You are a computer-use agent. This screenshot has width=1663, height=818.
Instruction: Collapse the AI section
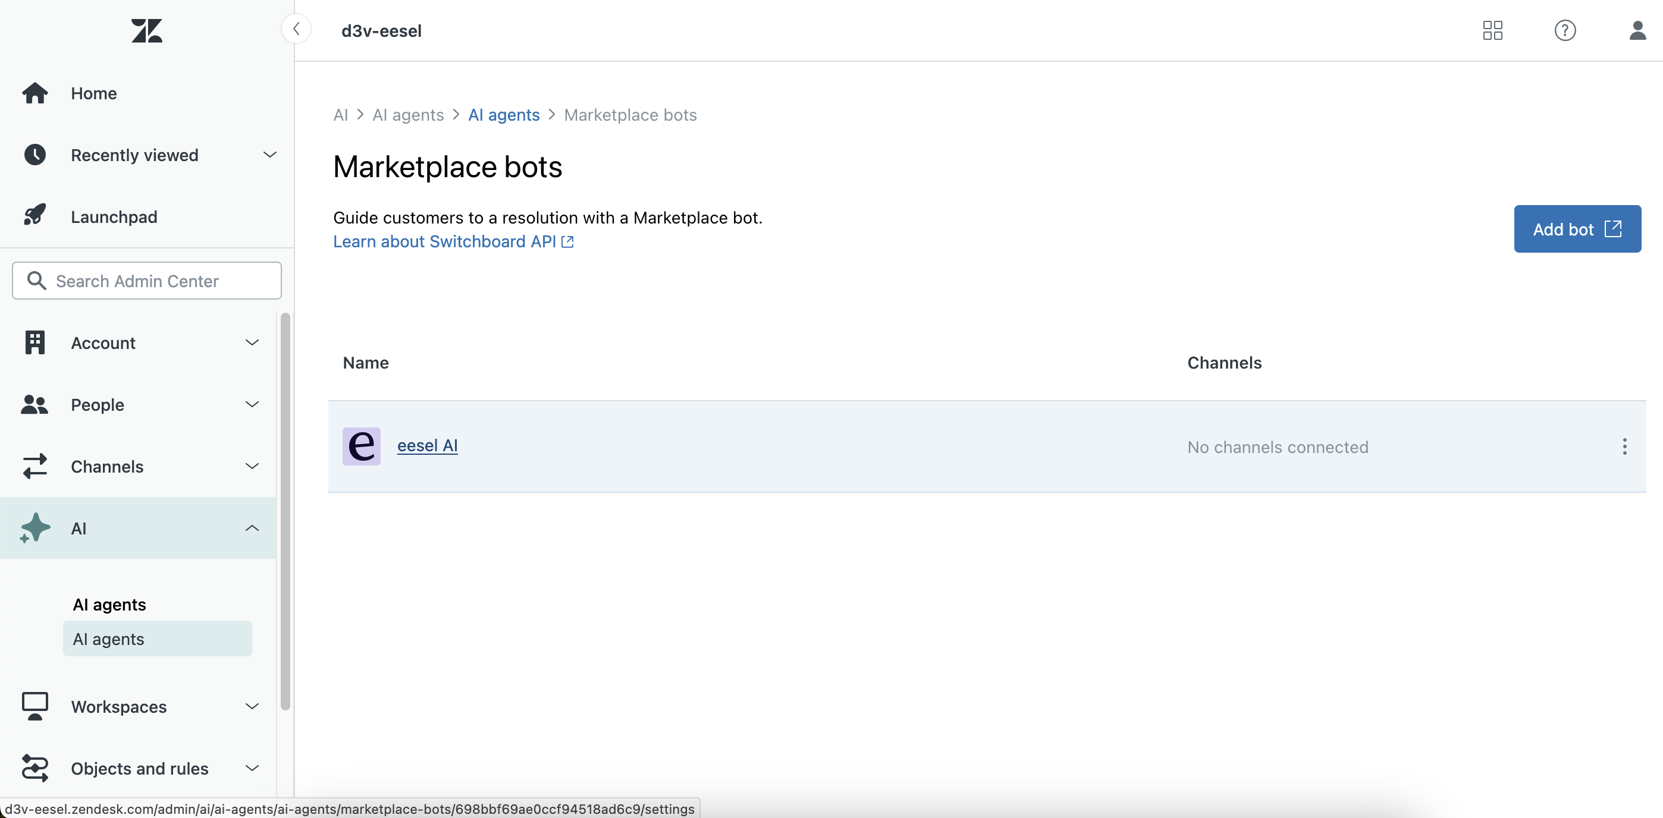click(252, 528)
